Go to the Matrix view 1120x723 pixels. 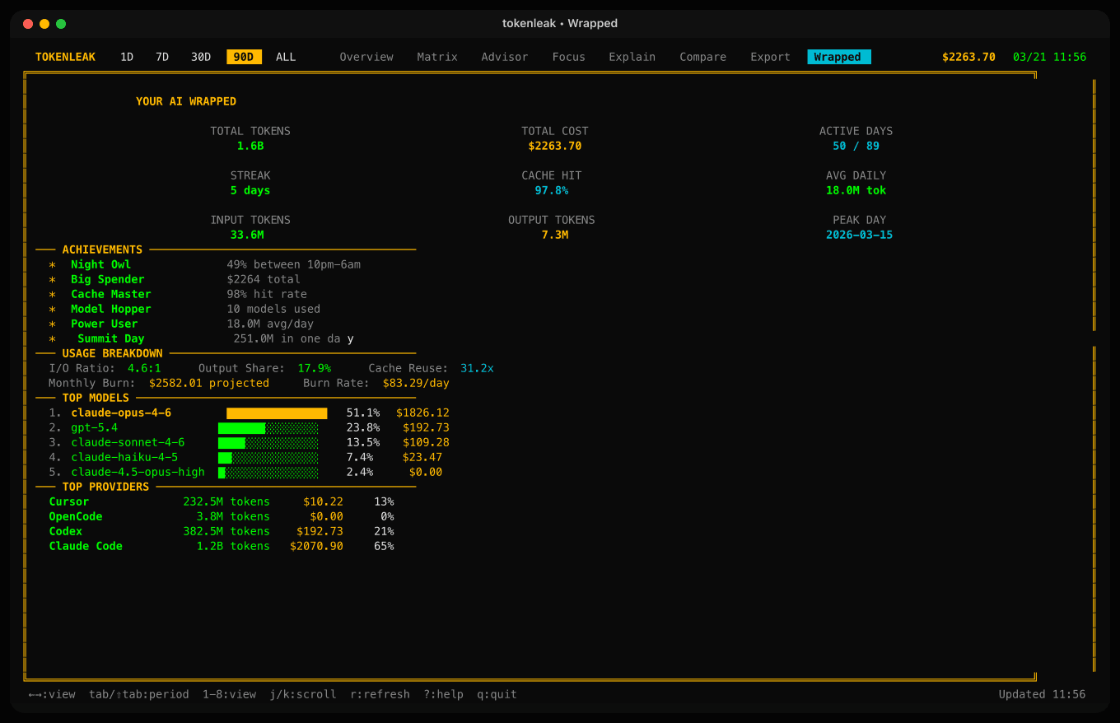click(437, 57)
